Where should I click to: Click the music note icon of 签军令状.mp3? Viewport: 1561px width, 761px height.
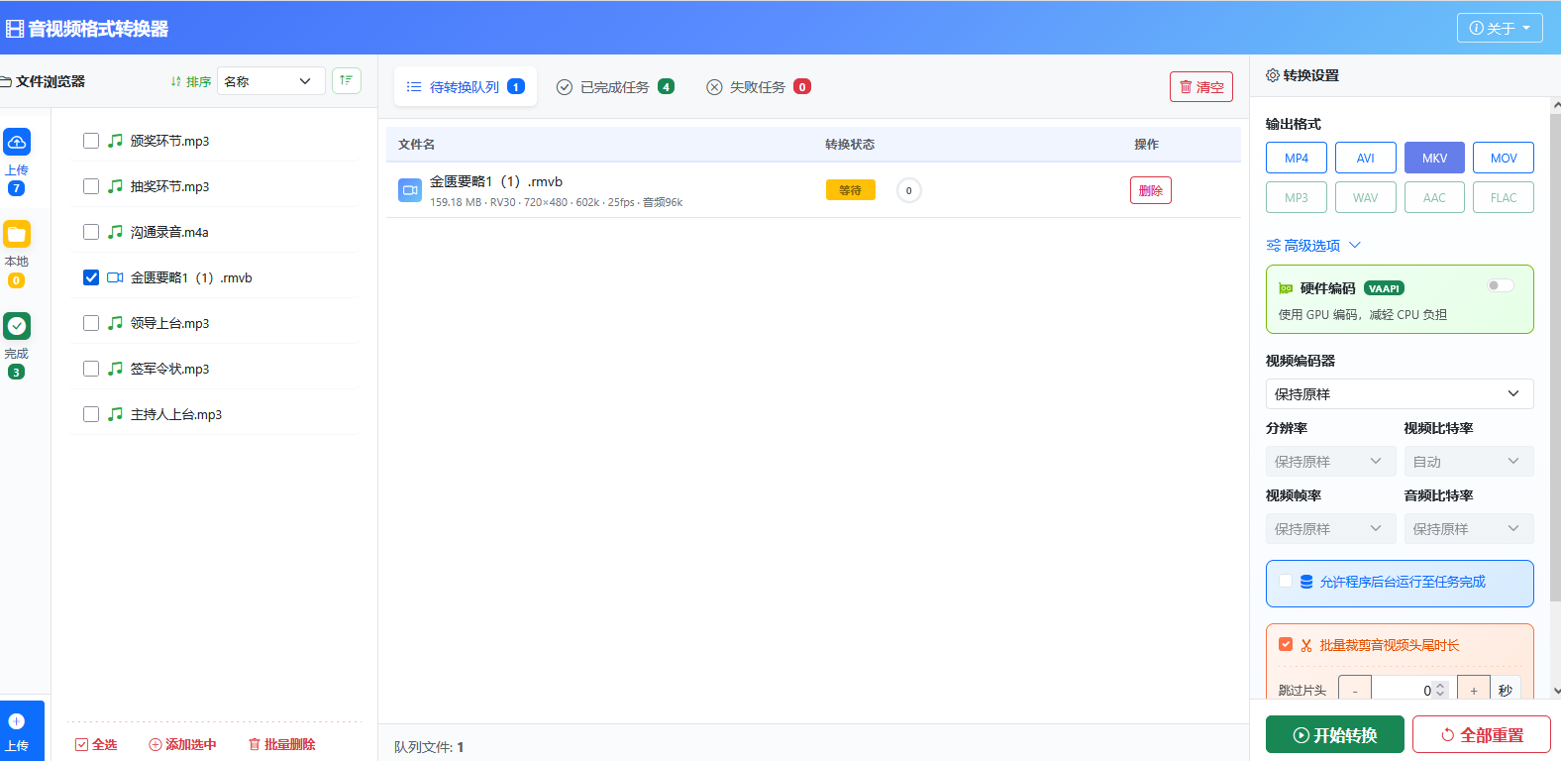(116, 369)
